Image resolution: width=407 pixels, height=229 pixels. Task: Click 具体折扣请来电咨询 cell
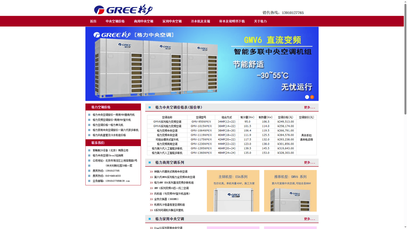pyautogui.click(x=306, y=137)
